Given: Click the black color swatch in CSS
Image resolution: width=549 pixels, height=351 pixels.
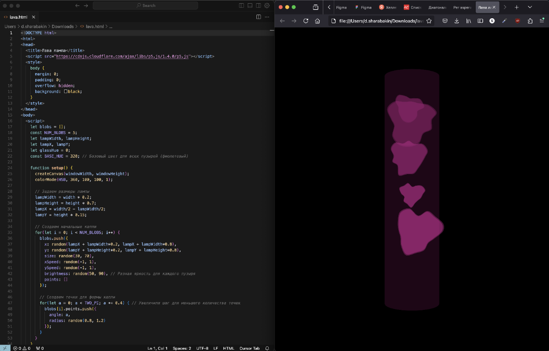Looking at the screenshot, I should tap(66, 91).
